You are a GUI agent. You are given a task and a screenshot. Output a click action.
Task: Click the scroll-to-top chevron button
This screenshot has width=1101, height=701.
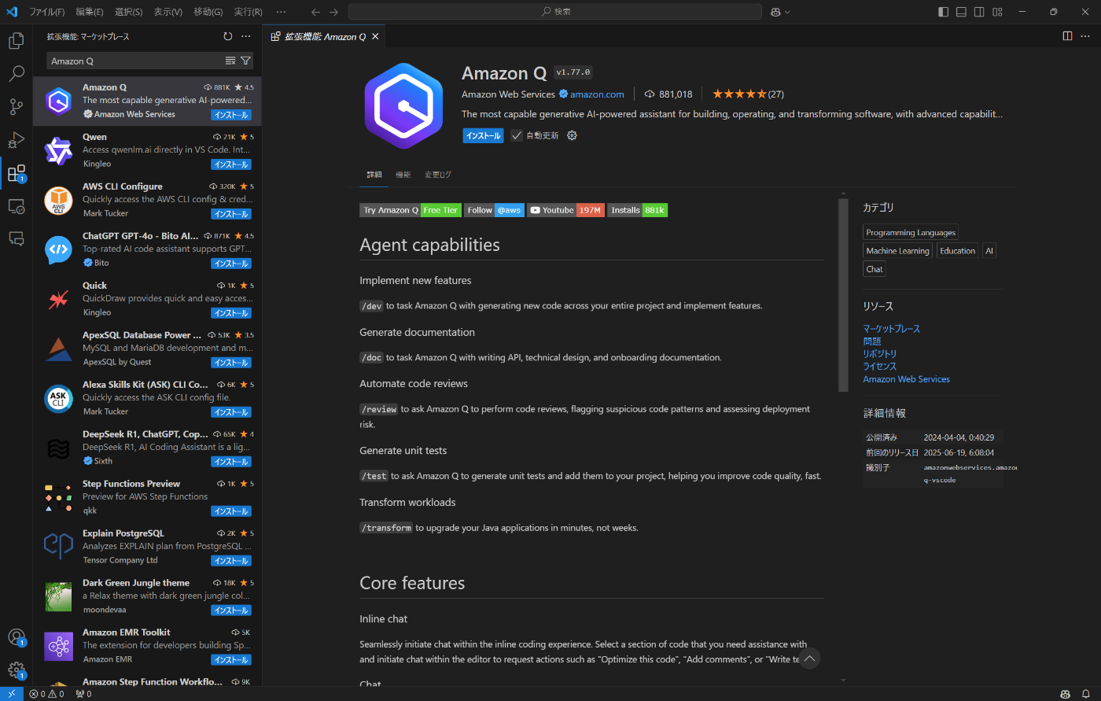click(809, 659)
